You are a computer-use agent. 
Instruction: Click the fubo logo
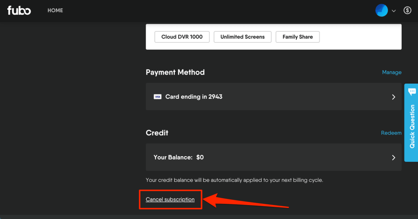pyautogui.click(x=19, y=11)
